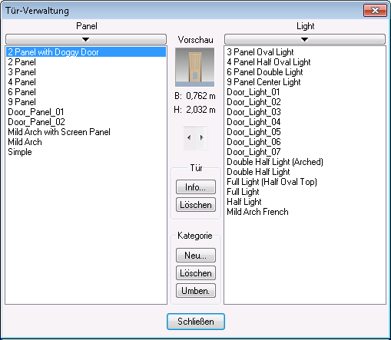Open the Panel category dropdown
The image size is (391, 340).
coord(86,39)
